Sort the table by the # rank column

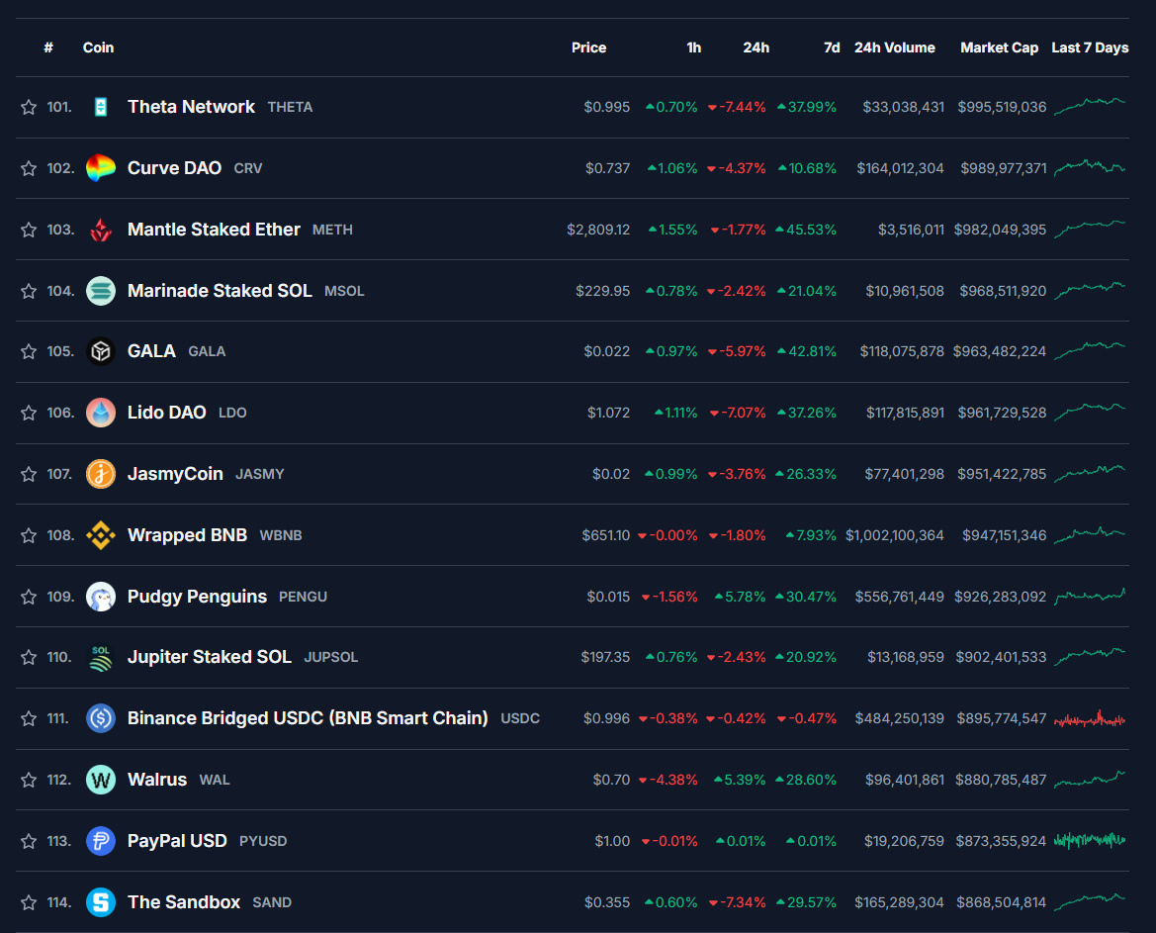coord(48,47)
